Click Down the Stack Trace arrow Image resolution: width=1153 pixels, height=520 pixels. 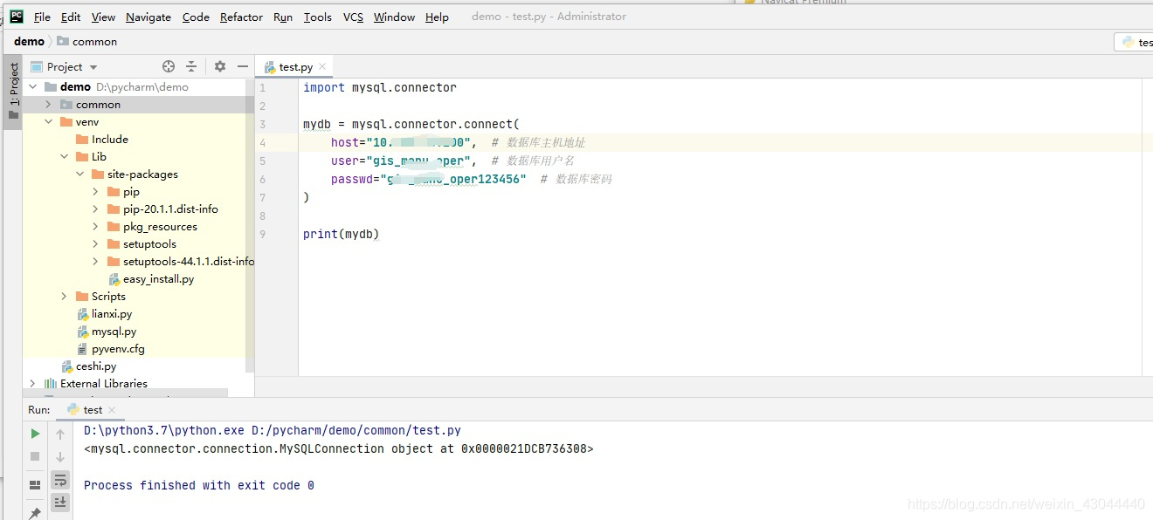tap(60, 456)
